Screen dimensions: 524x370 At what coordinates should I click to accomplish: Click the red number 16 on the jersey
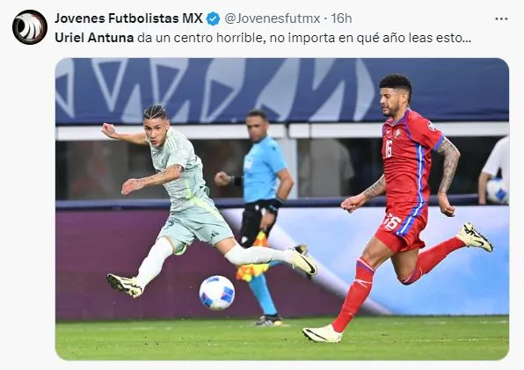click(x=388, y=149)
